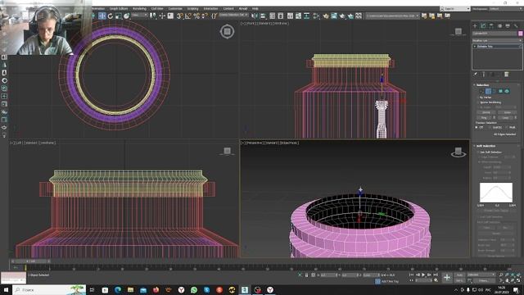Click the Top viewport ViewCube
This screenshot has height=295, width=524.
coord(228,31)
